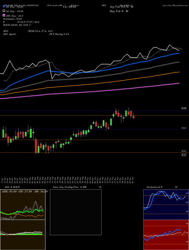Open the MunafaSutra.com link in the header
This screenshot has height=250, width=189.
click(x=181, y=5)
